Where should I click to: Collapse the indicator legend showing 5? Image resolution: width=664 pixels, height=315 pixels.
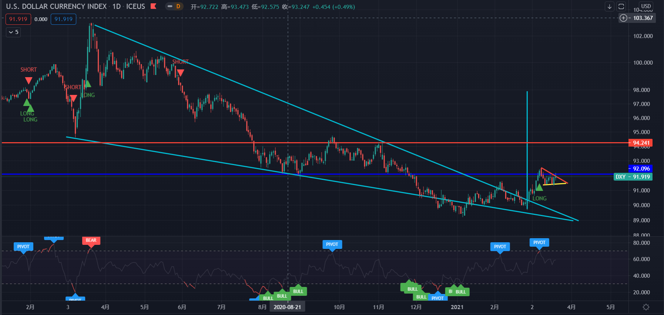[13, 32]
